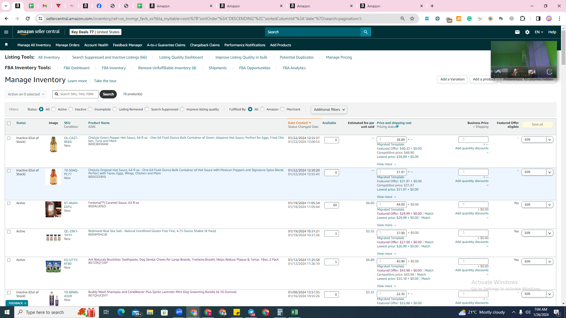566x318 pixels.
Task: Open the Calculator app in taskbar
Action: [280, 312]
